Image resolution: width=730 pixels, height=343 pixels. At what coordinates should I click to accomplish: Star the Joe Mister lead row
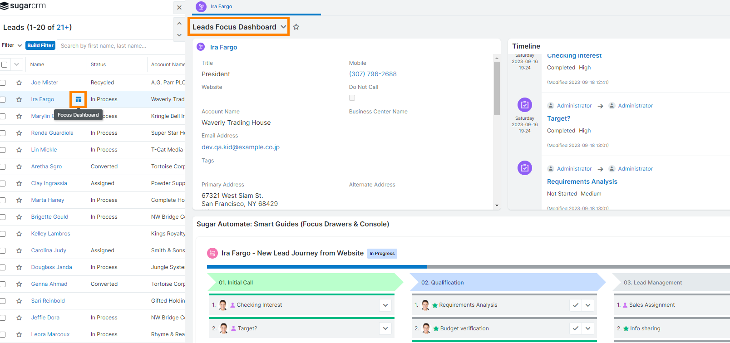coord(19,83)
